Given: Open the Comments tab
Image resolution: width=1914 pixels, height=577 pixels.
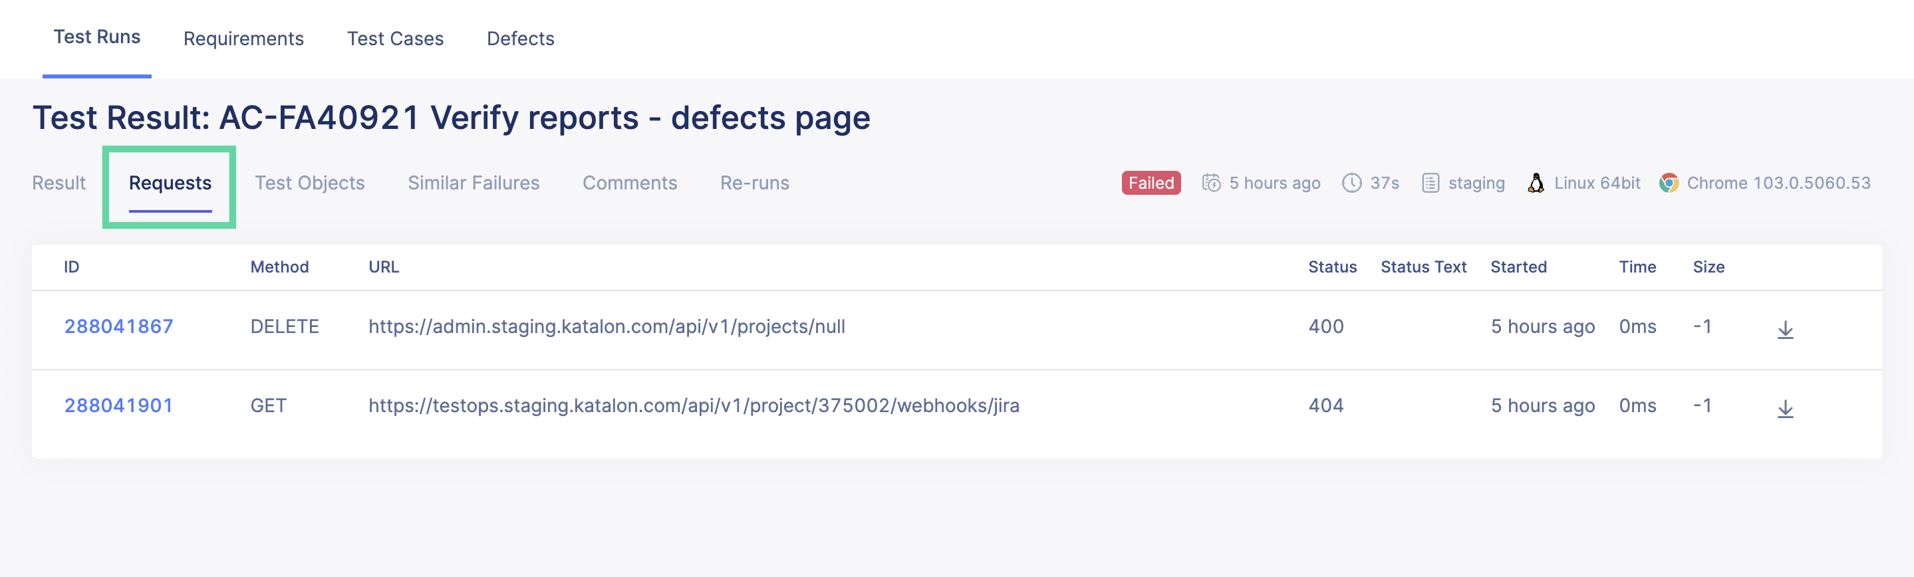Looking at the screenshot, I should tap(629, 183).
